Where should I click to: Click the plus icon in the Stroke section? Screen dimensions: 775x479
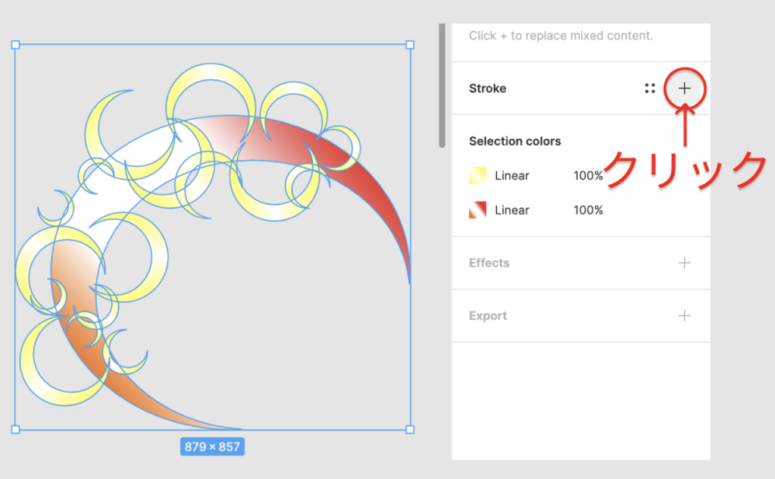click(684, 89)
